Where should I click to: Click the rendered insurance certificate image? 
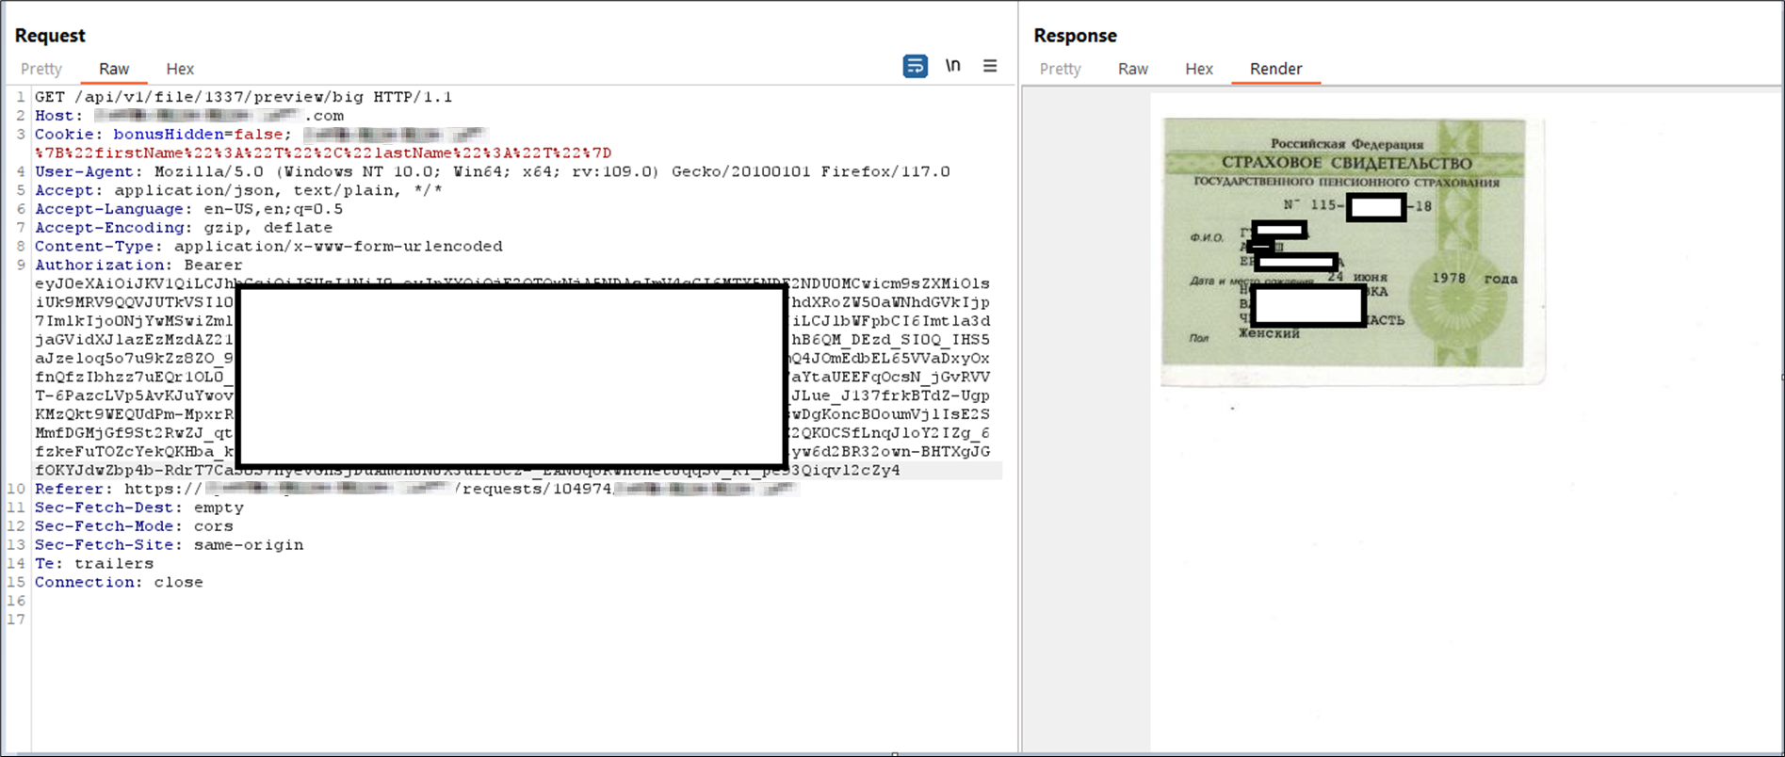(1353, 250)
